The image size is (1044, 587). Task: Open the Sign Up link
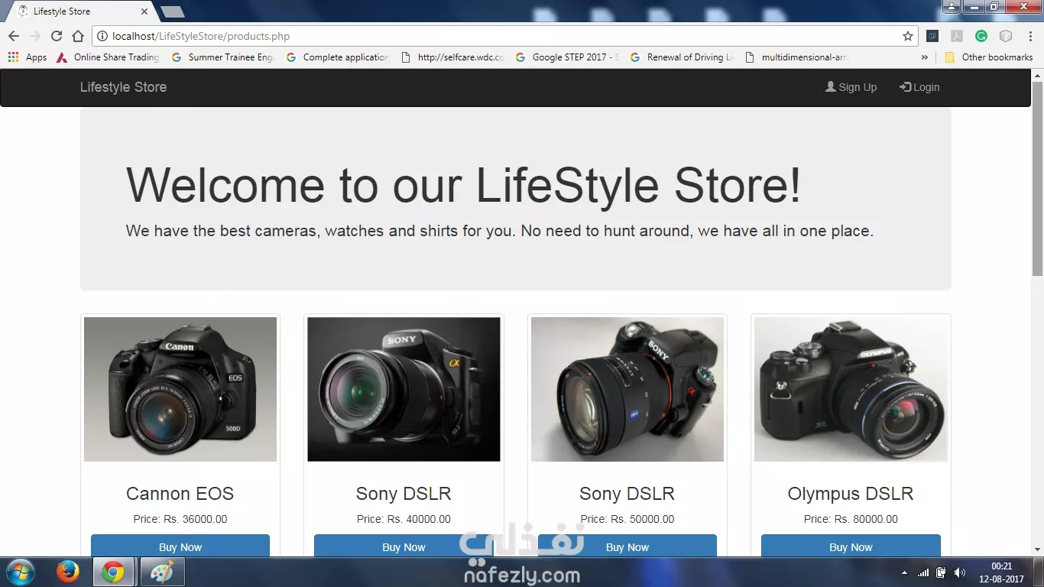[851, 87]
